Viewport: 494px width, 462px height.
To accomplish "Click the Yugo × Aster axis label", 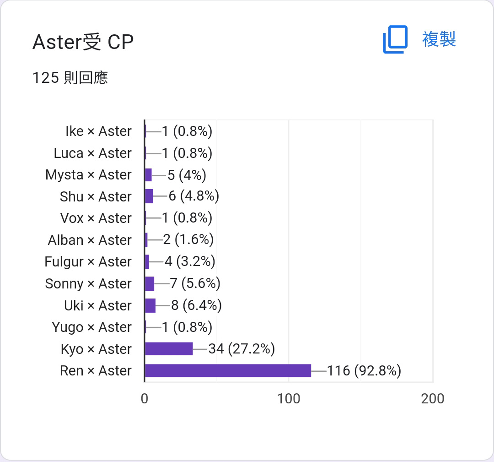I will click(x=91, y=327).
